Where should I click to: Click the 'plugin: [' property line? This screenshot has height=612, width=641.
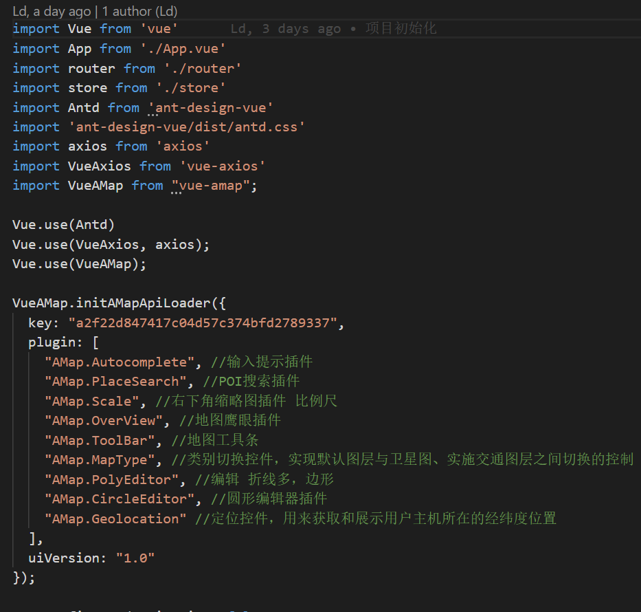63,342
